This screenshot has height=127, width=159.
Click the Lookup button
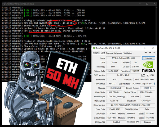tap(149, 58)
